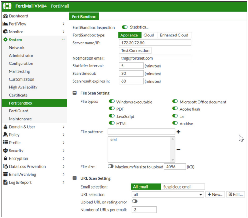Select eml in file patterns list
The width and height of the screenshot is (248, 218).
point(114,140)
